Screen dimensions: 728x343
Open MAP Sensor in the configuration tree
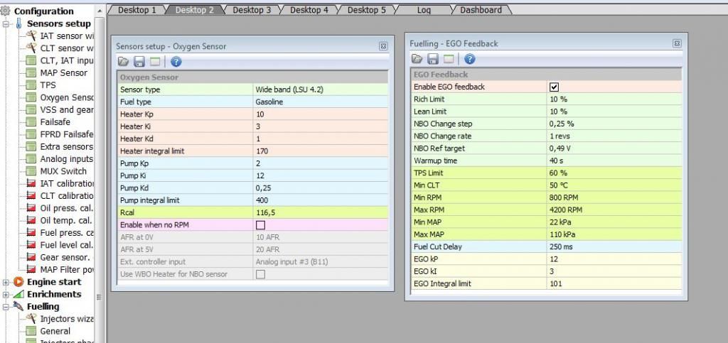point(63,72)
